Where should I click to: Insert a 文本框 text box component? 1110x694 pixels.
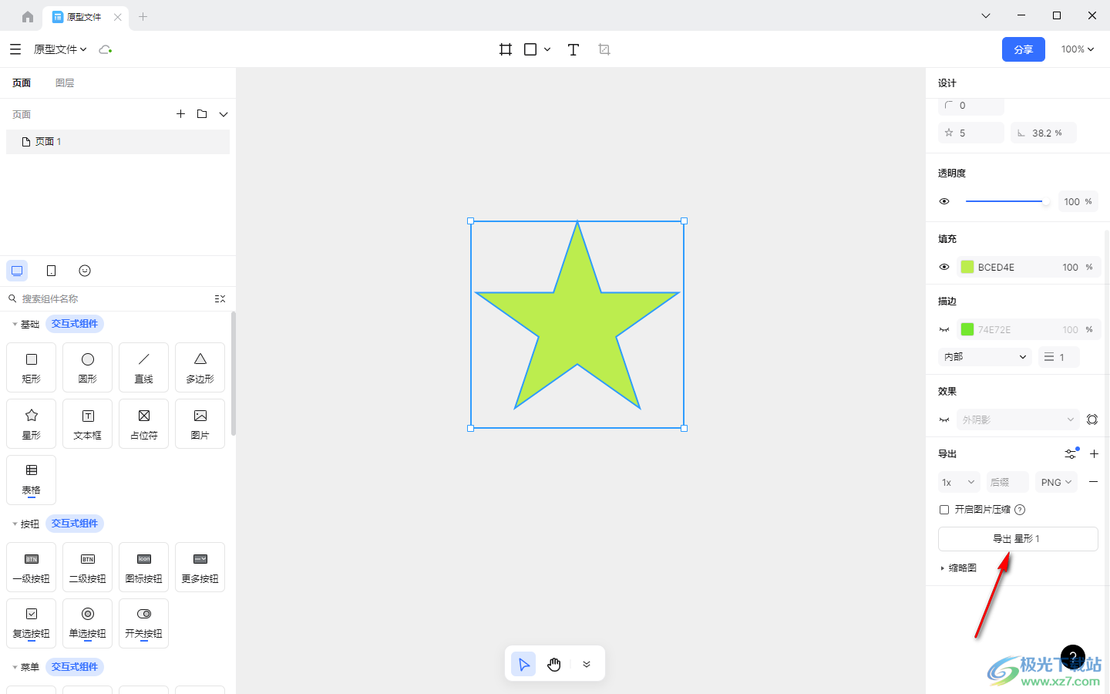87,424
